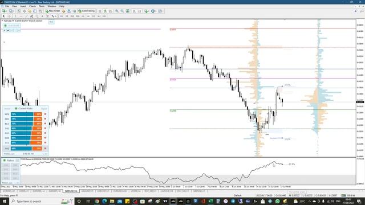Select the Fibonacci retracement tool
The image size is (365, 205).
36,17
